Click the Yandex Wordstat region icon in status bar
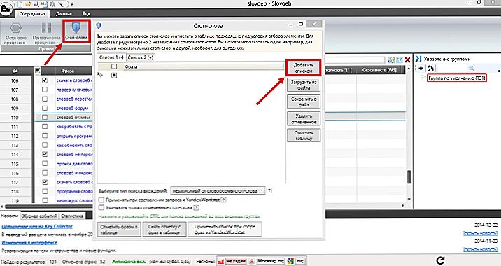Viewport: 501px width, 266px height. 221,261
